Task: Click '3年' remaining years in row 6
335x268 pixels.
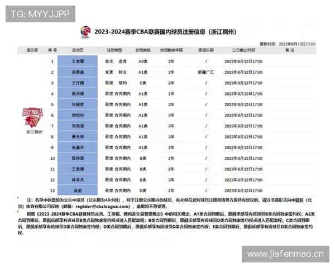Action: [x=171, y=115]
